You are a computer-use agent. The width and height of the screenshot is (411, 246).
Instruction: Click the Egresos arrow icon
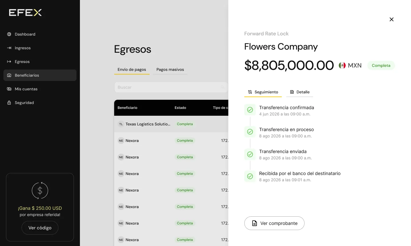(x=9, y=62)
